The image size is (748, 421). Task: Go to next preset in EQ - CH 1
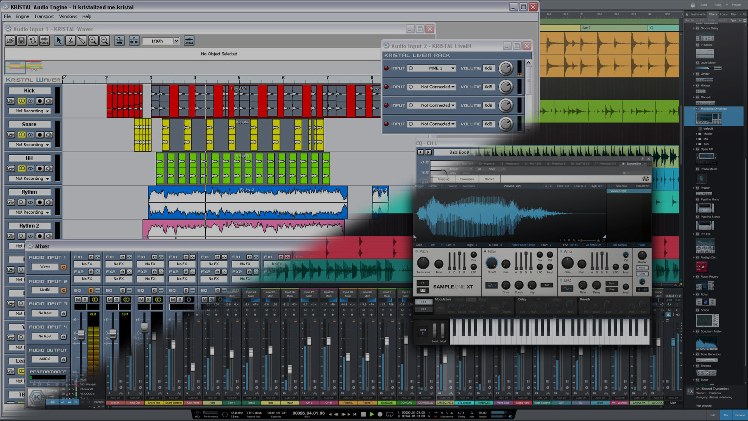428,152
